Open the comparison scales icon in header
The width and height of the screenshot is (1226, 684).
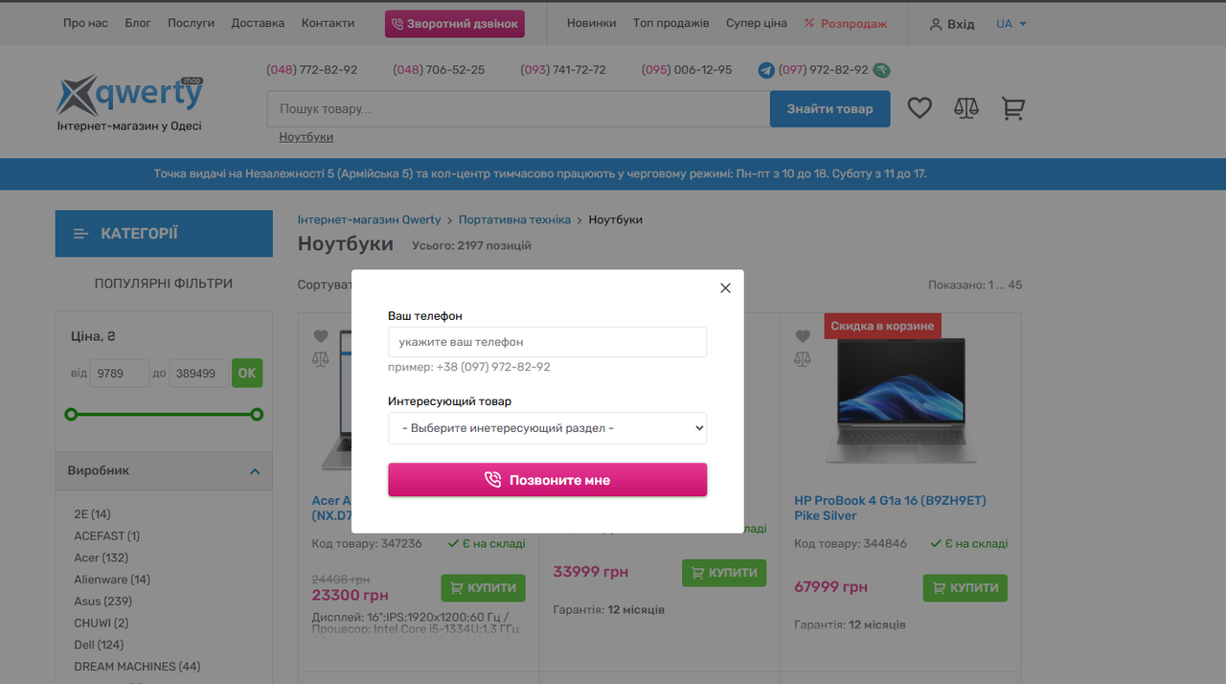tap(966, 108)
